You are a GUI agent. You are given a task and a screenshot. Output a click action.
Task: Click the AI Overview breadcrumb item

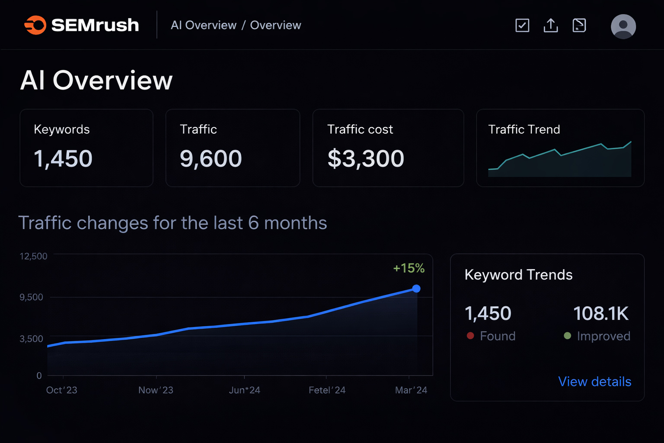point(203,25)
